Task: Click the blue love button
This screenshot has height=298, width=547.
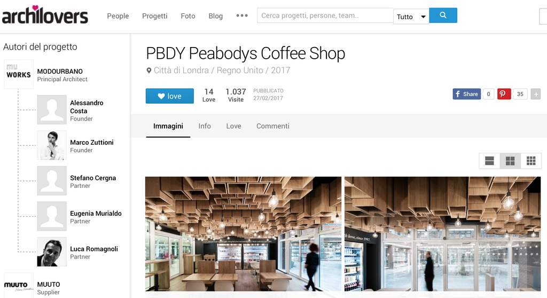Action: coord(169,96)
